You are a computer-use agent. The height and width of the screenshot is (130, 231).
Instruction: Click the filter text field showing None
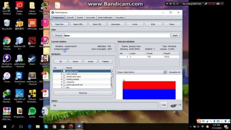(117, 35)
